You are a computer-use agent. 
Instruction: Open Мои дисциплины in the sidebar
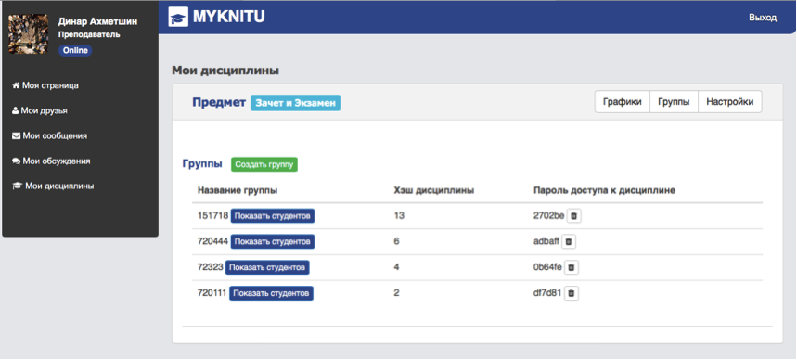tap(53, 186)
